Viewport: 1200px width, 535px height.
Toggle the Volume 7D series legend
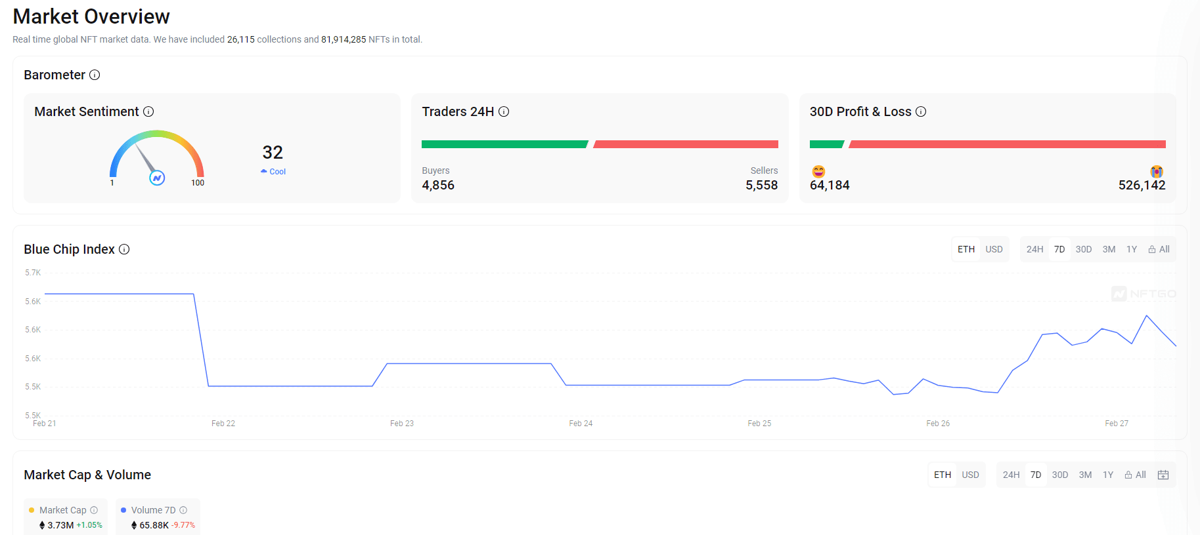(x=158, y=517)
